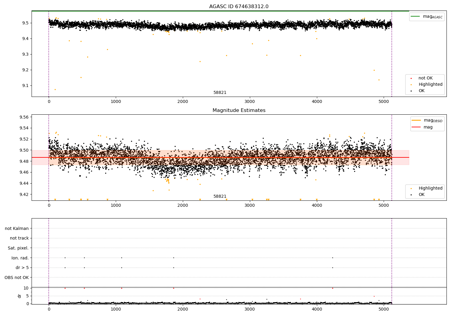Select the mag AGASC legend entry
The height and width of the screenshot is (316, 451).
coord(427,17)
